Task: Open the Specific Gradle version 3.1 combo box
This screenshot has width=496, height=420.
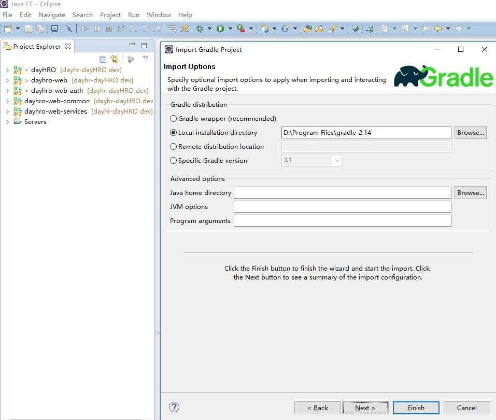Action: coord(311,160)
